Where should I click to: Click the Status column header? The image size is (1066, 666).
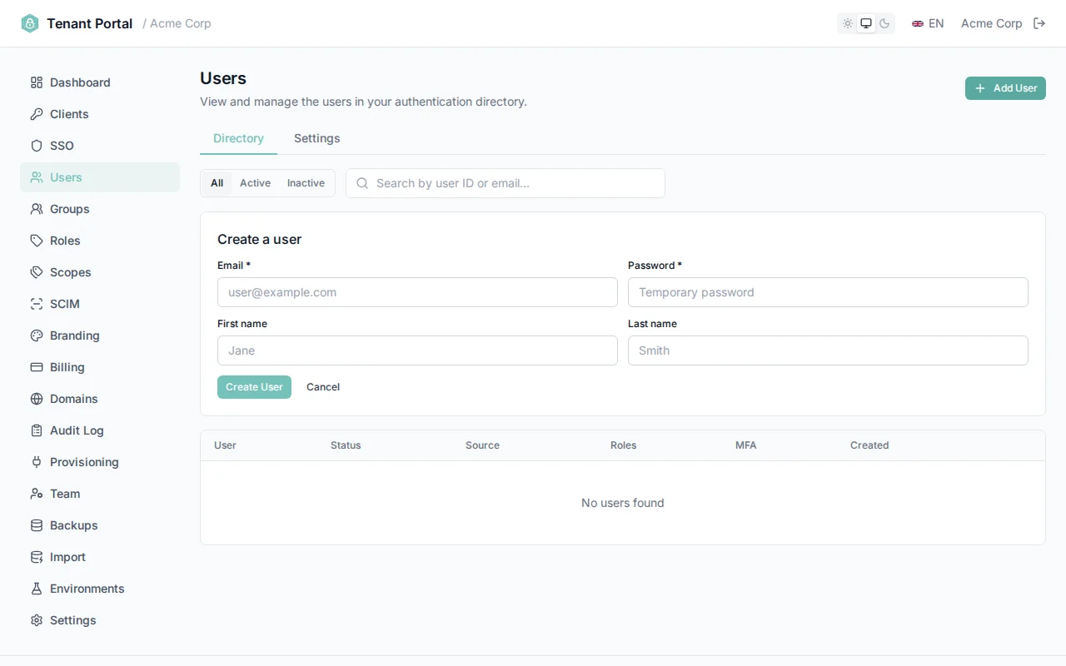pyautogui.click(x=346, y=445)
